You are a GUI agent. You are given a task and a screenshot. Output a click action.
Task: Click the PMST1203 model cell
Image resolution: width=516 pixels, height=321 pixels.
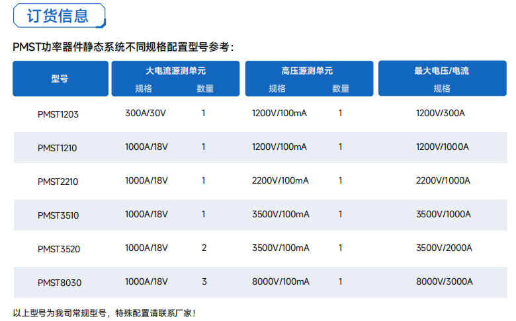pos(58,114)
